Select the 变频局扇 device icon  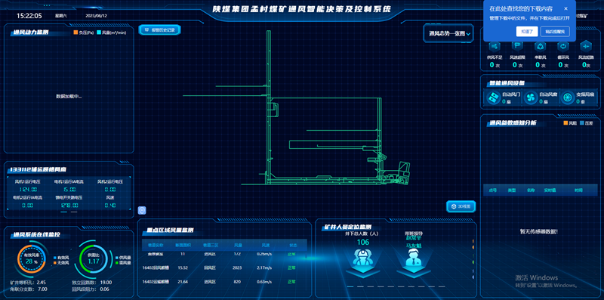(x=567, y=98)
